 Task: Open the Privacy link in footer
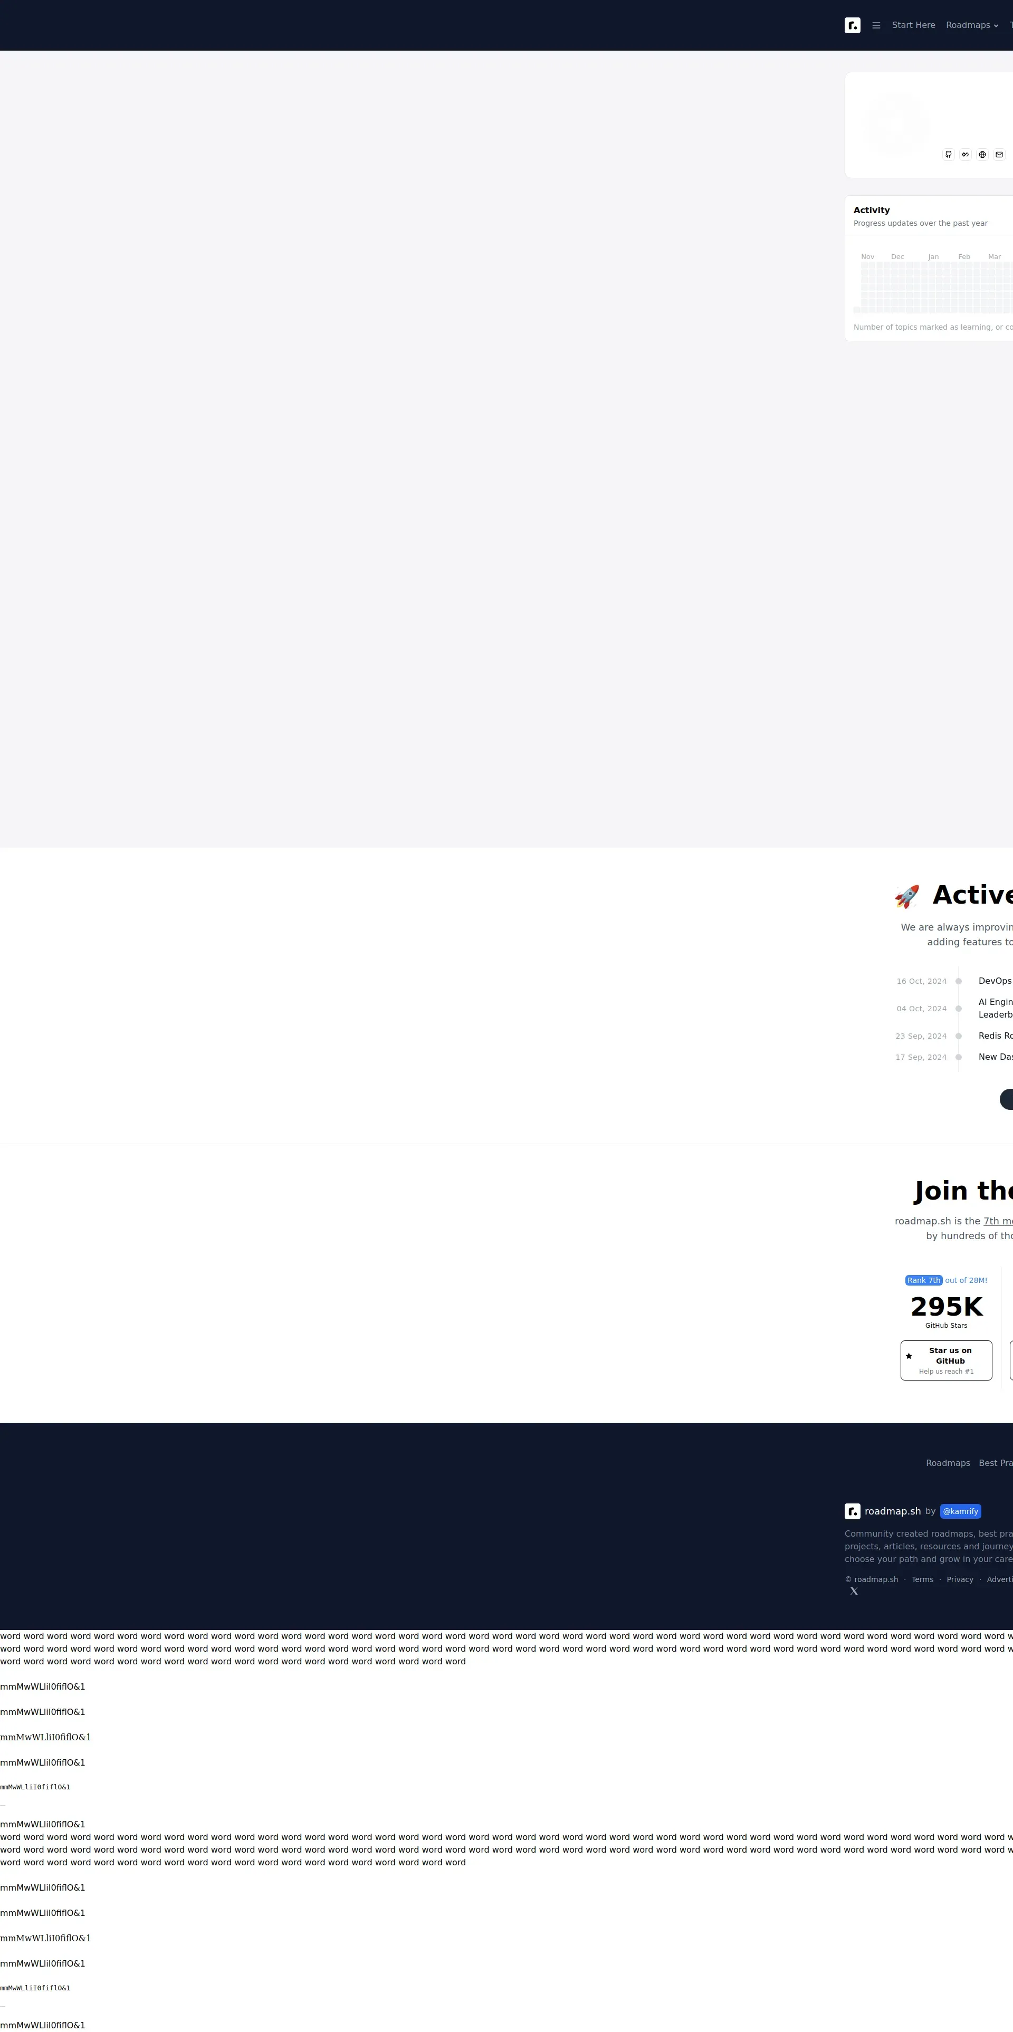pos(959,1579)
